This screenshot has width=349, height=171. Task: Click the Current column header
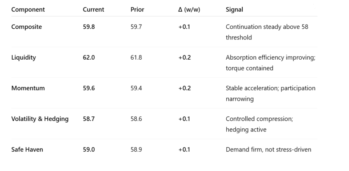coord(93,10)
